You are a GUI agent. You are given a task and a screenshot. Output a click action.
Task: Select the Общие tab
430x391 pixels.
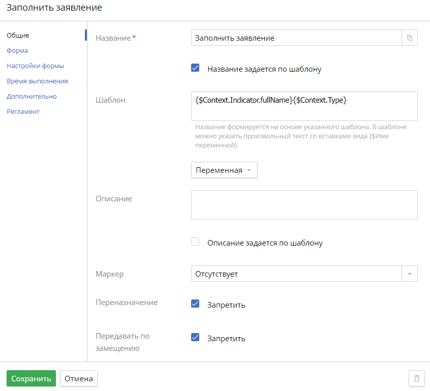coord(18,36)
